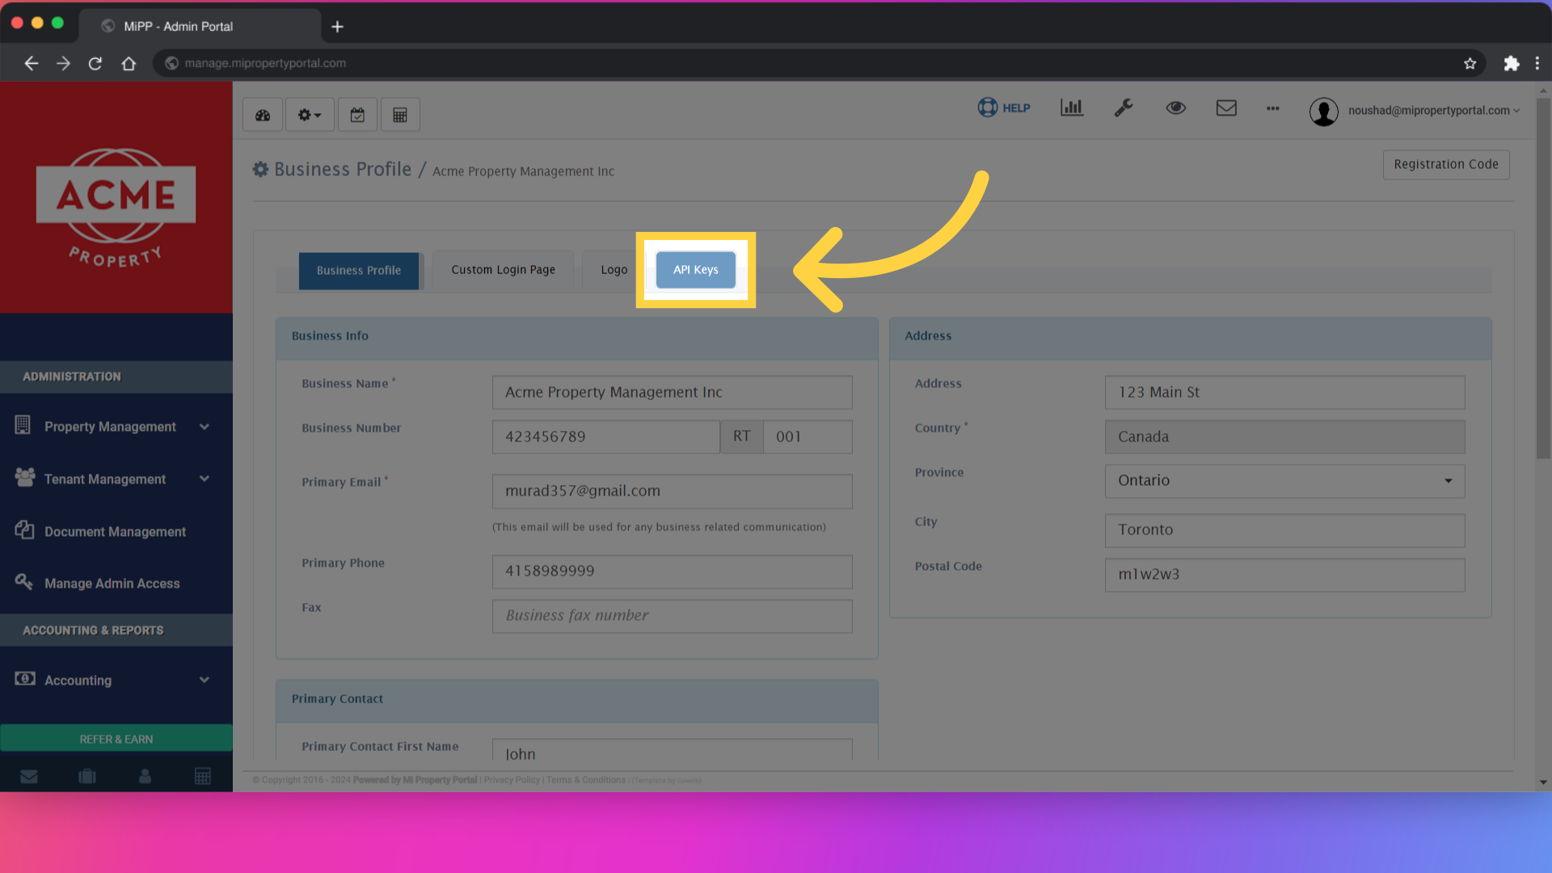Click the bar chart reports icon
This screenshot has width=1552, height=873.
pyautogui.click(x=1071, y=108)
